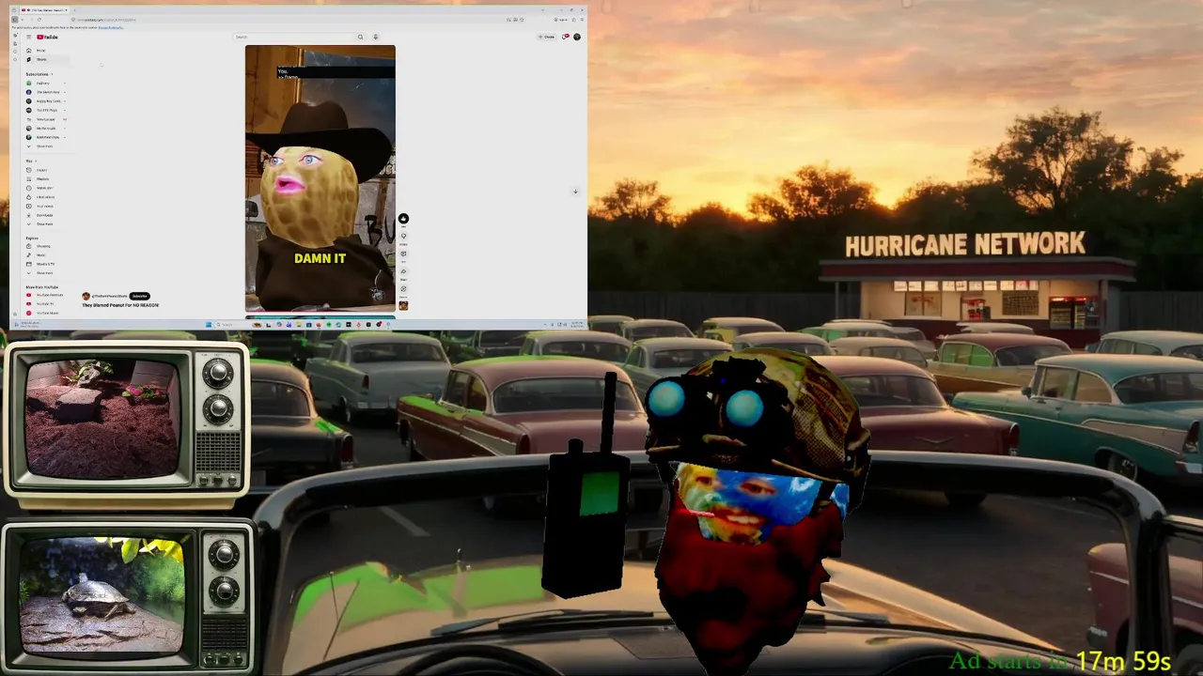This screenshot has height=676, width=1203.
Task: Open YouTube Premium link
Action: pyautogui.click(x=48, y=295)
